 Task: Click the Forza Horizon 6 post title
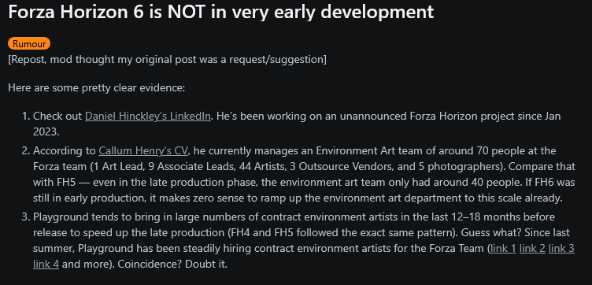pos(221,12)
